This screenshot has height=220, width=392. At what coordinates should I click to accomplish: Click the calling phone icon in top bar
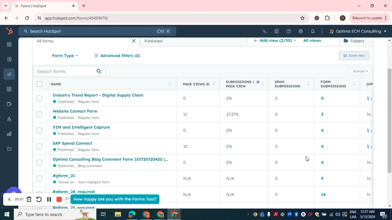265,31
